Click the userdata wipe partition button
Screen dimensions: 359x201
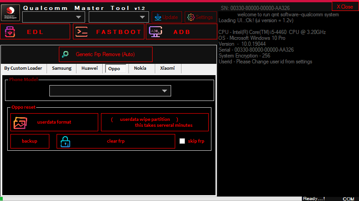pyautogui.click(x=155, y=122)
